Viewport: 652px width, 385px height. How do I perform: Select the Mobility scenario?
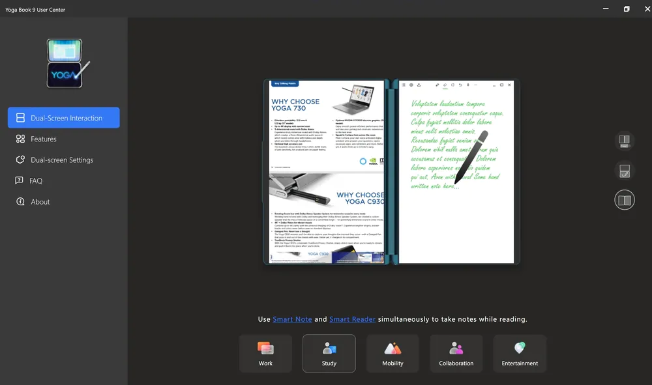click(x=393, y=354)
